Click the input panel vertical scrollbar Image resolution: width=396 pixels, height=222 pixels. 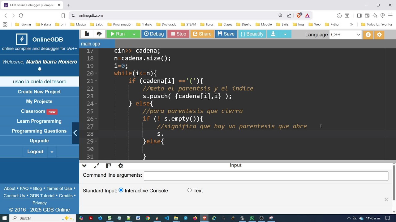[x=394, y=183]
